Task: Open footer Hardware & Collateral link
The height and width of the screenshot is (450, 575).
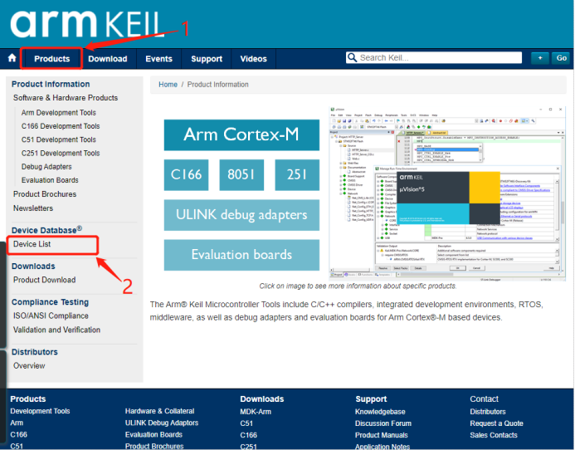Action: [x=159, y=411]
